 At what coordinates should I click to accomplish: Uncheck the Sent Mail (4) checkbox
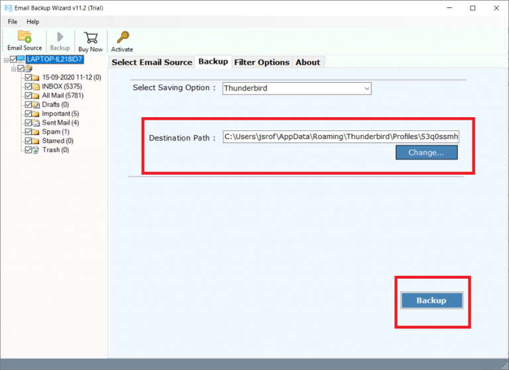tap(28, 122)
